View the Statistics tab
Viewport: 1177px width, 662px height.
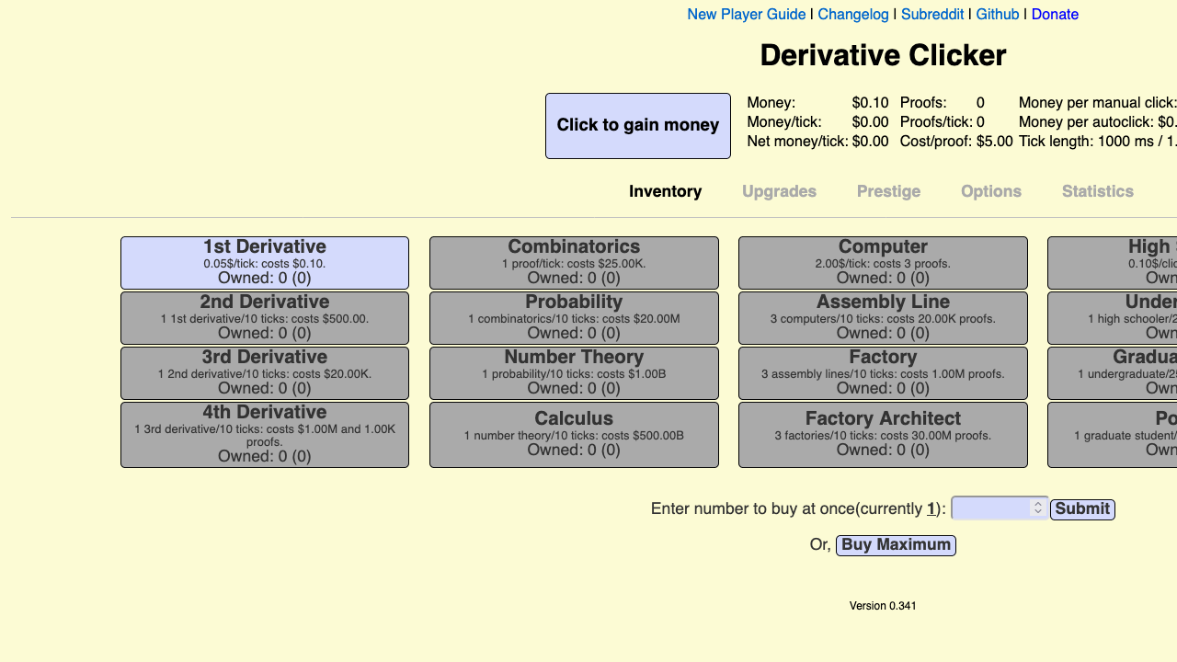click(1098, 191)
